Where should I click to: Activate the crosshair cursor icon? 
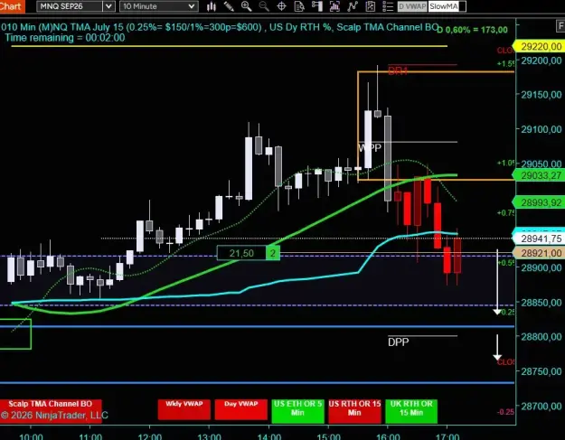(x=281, y=6)
